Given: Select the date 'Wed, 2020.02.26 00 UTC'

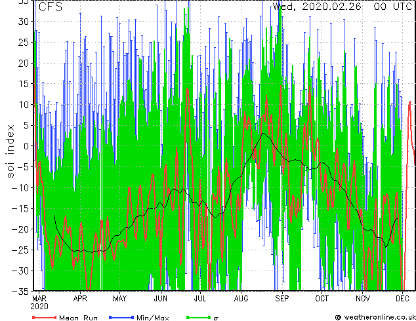Looking at the screenshot, I should pos(342,6).
